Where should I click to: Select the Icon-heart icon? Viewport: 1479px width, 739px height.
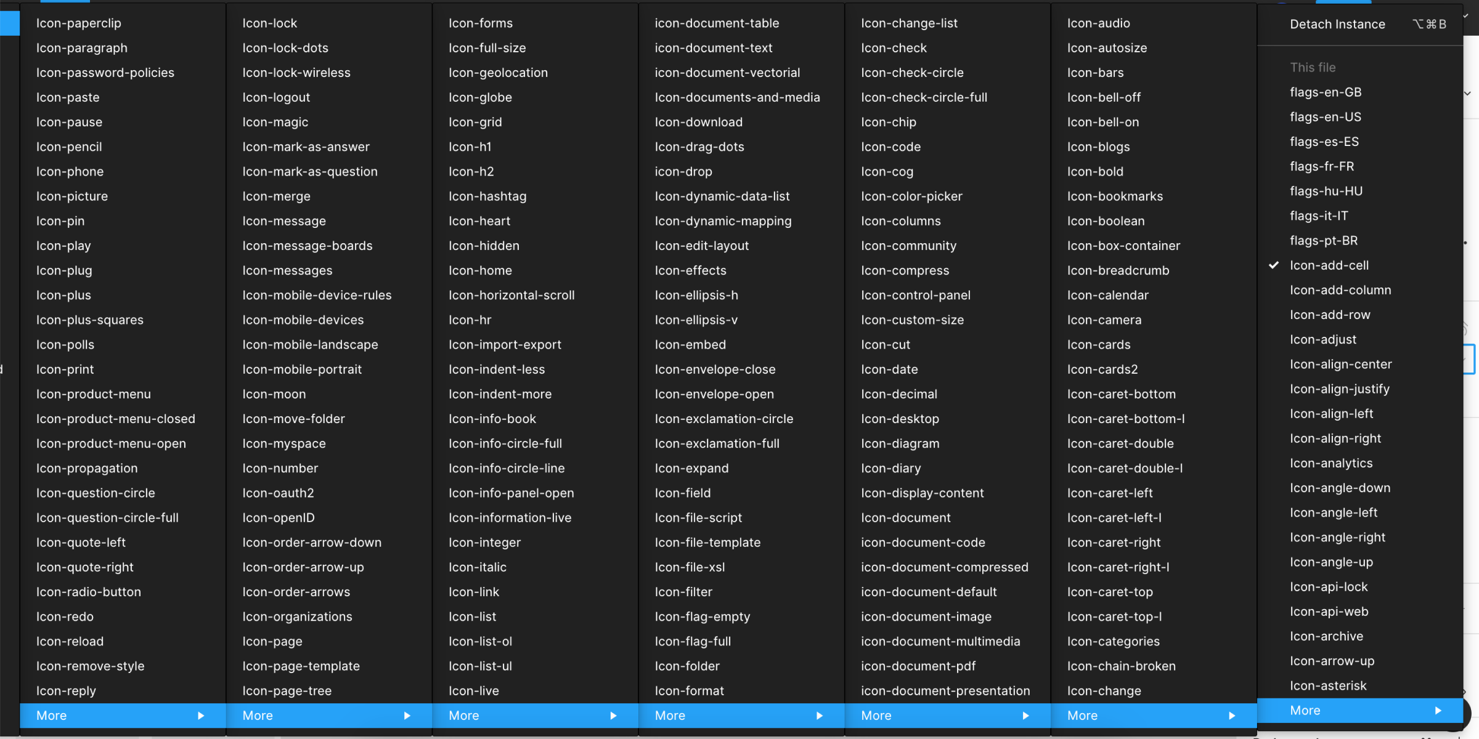[x=479, y=220]
